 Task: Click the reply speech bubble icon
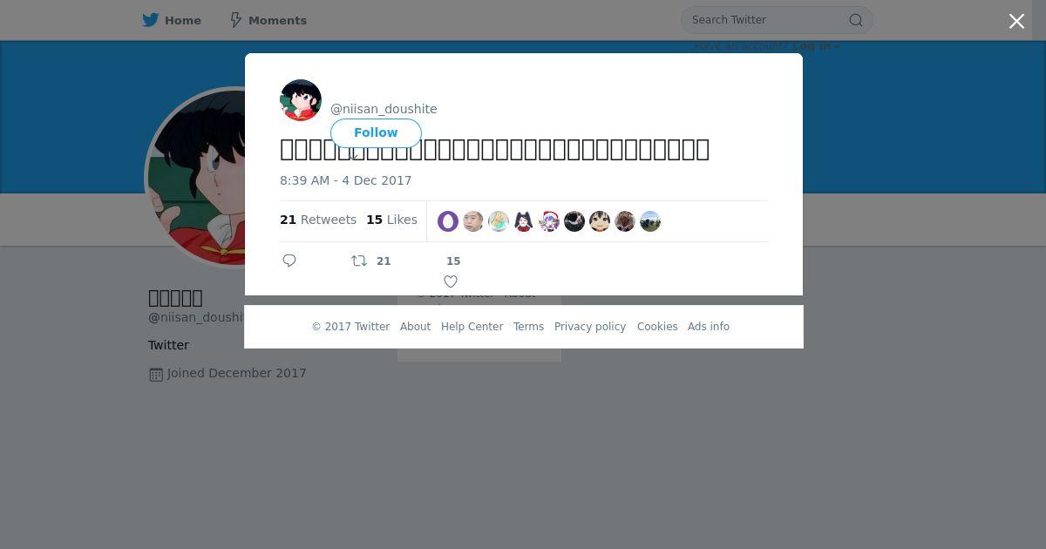tap(289, 261)
